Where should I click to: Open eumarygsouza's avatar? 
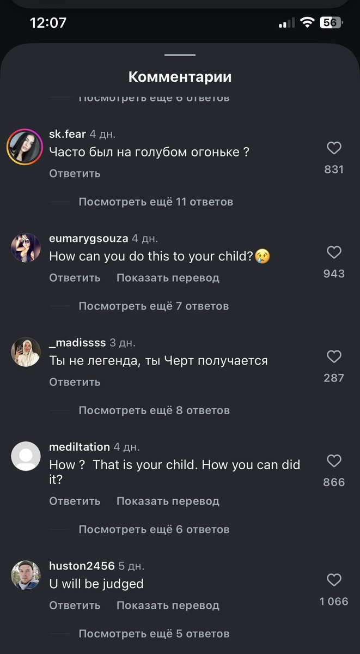[26, 248]
